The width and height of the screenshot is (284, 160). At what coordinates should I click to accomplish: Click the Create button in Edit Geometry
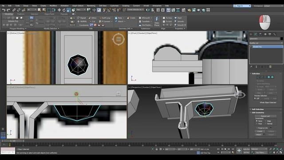tap(260, 131)
